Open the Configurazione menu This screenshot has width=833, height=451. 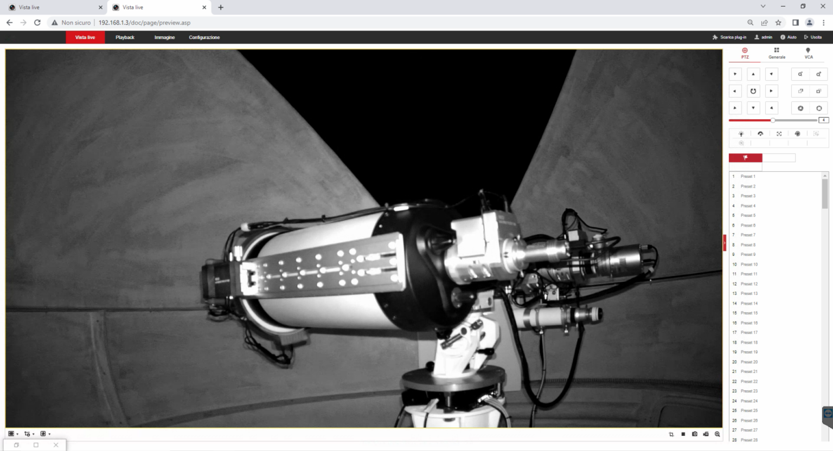coord(204,37)
